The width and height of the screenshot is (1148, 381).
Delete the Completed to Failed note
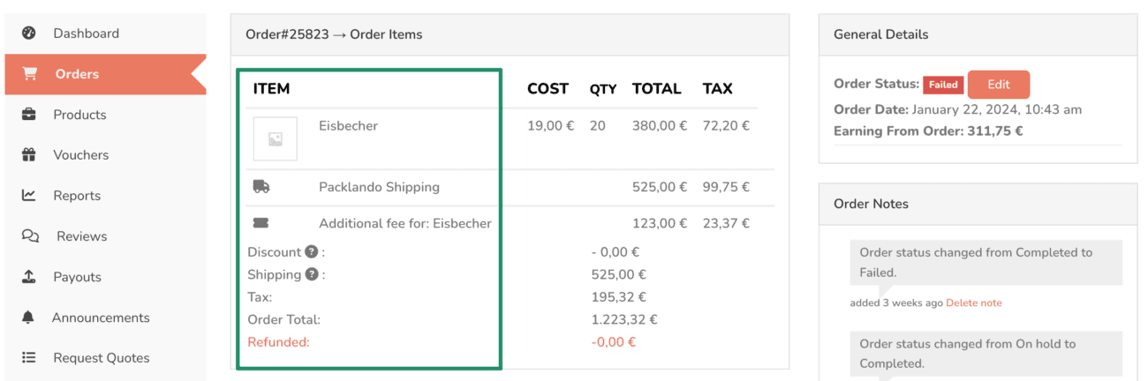(974, 303)
